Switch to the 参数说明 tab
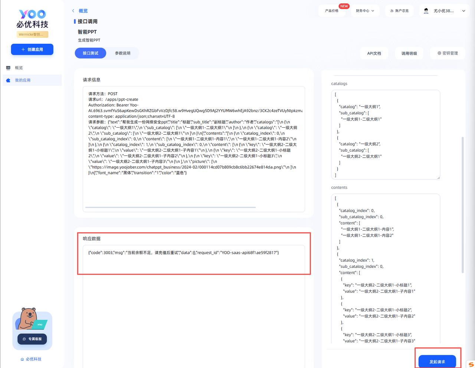The width and height of the screenshot is (475, 368). [x=122, y=53]
